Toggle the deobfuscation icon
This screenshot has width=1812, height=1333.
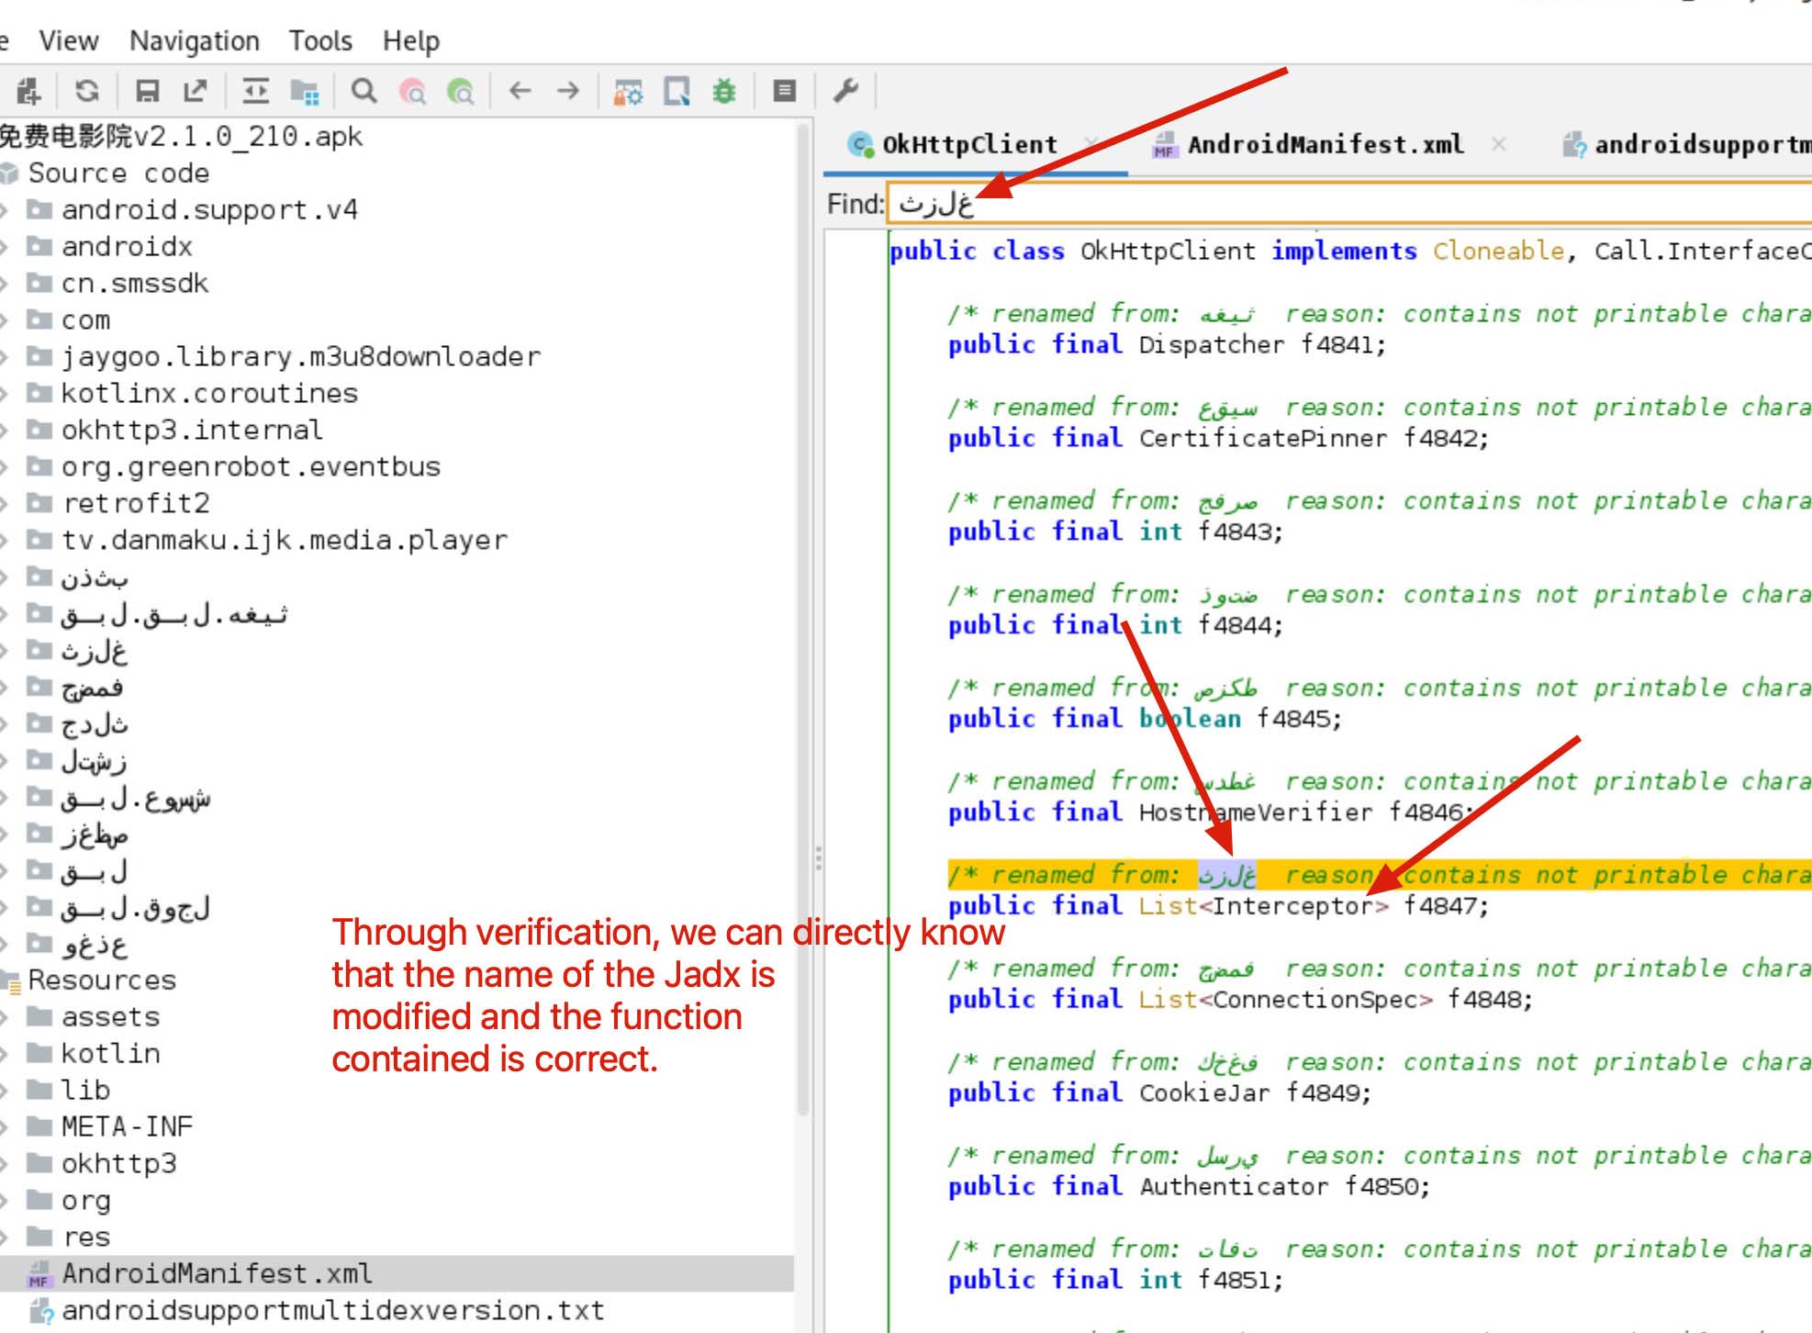tap(629, 91)
